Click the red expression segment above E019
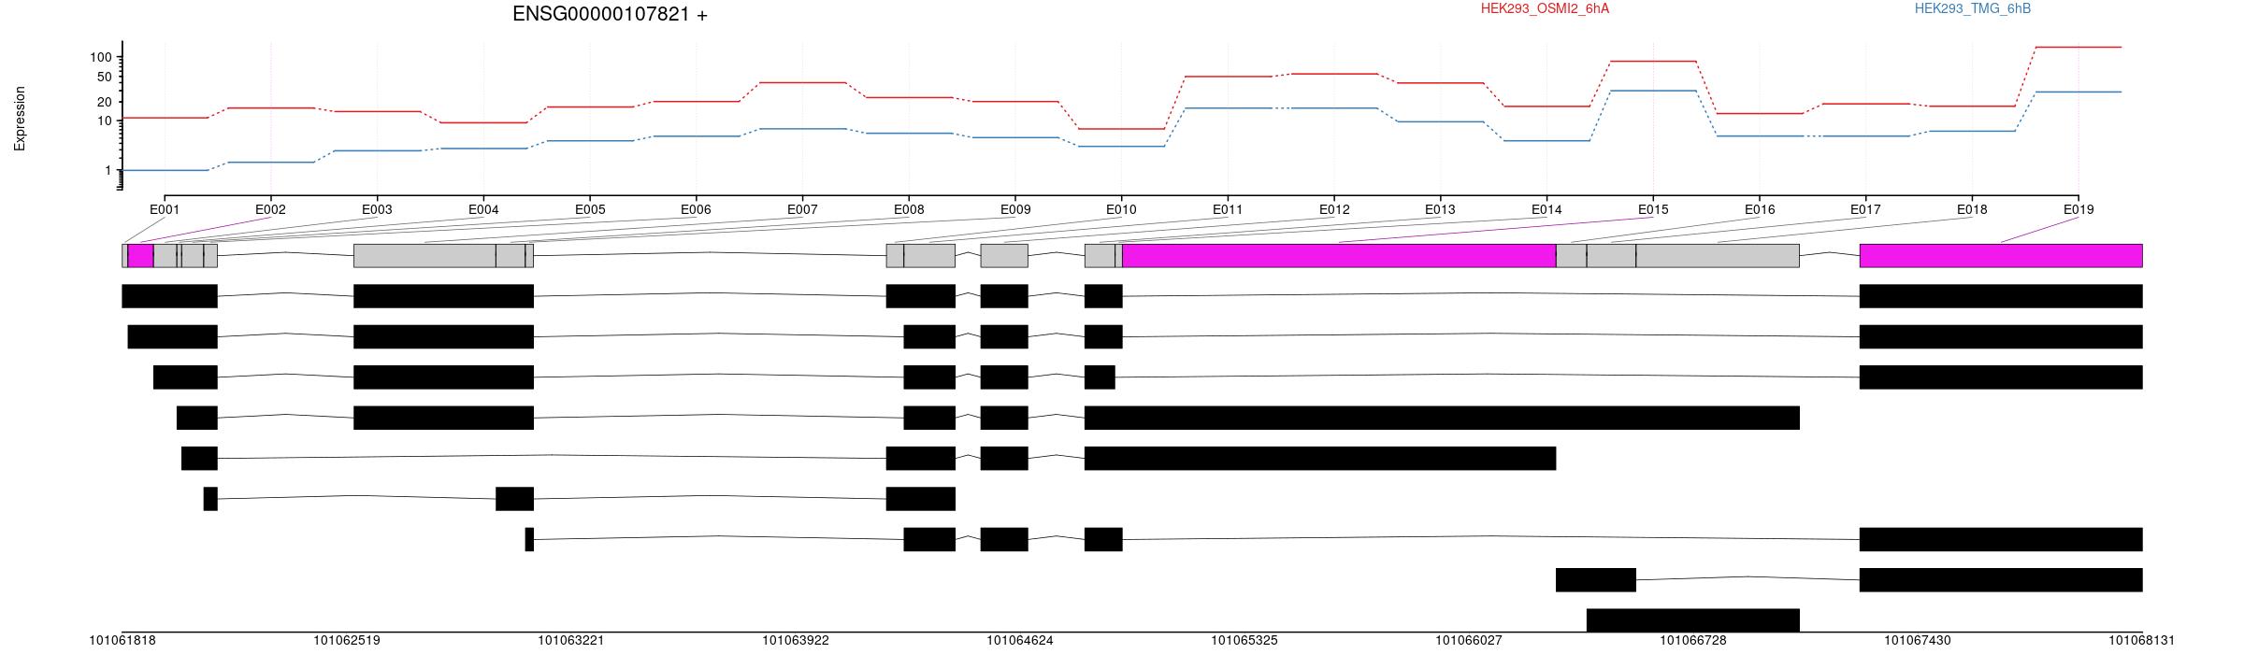Image resolution: width=2244 pixels, height=654 pixels. pyautogui.click(x=2079, y=47)
